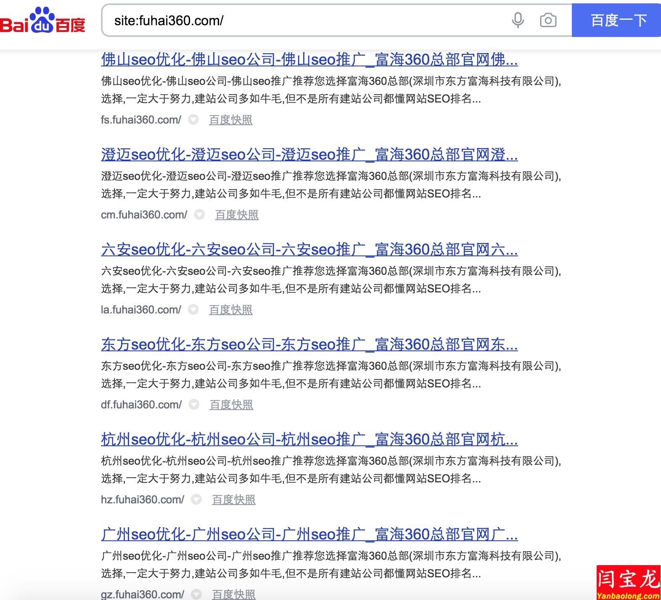Expand the dropdown arrow beside cm.fuhai360.com/
This screenshot has height=600, width=661.
tap(199, 215)
